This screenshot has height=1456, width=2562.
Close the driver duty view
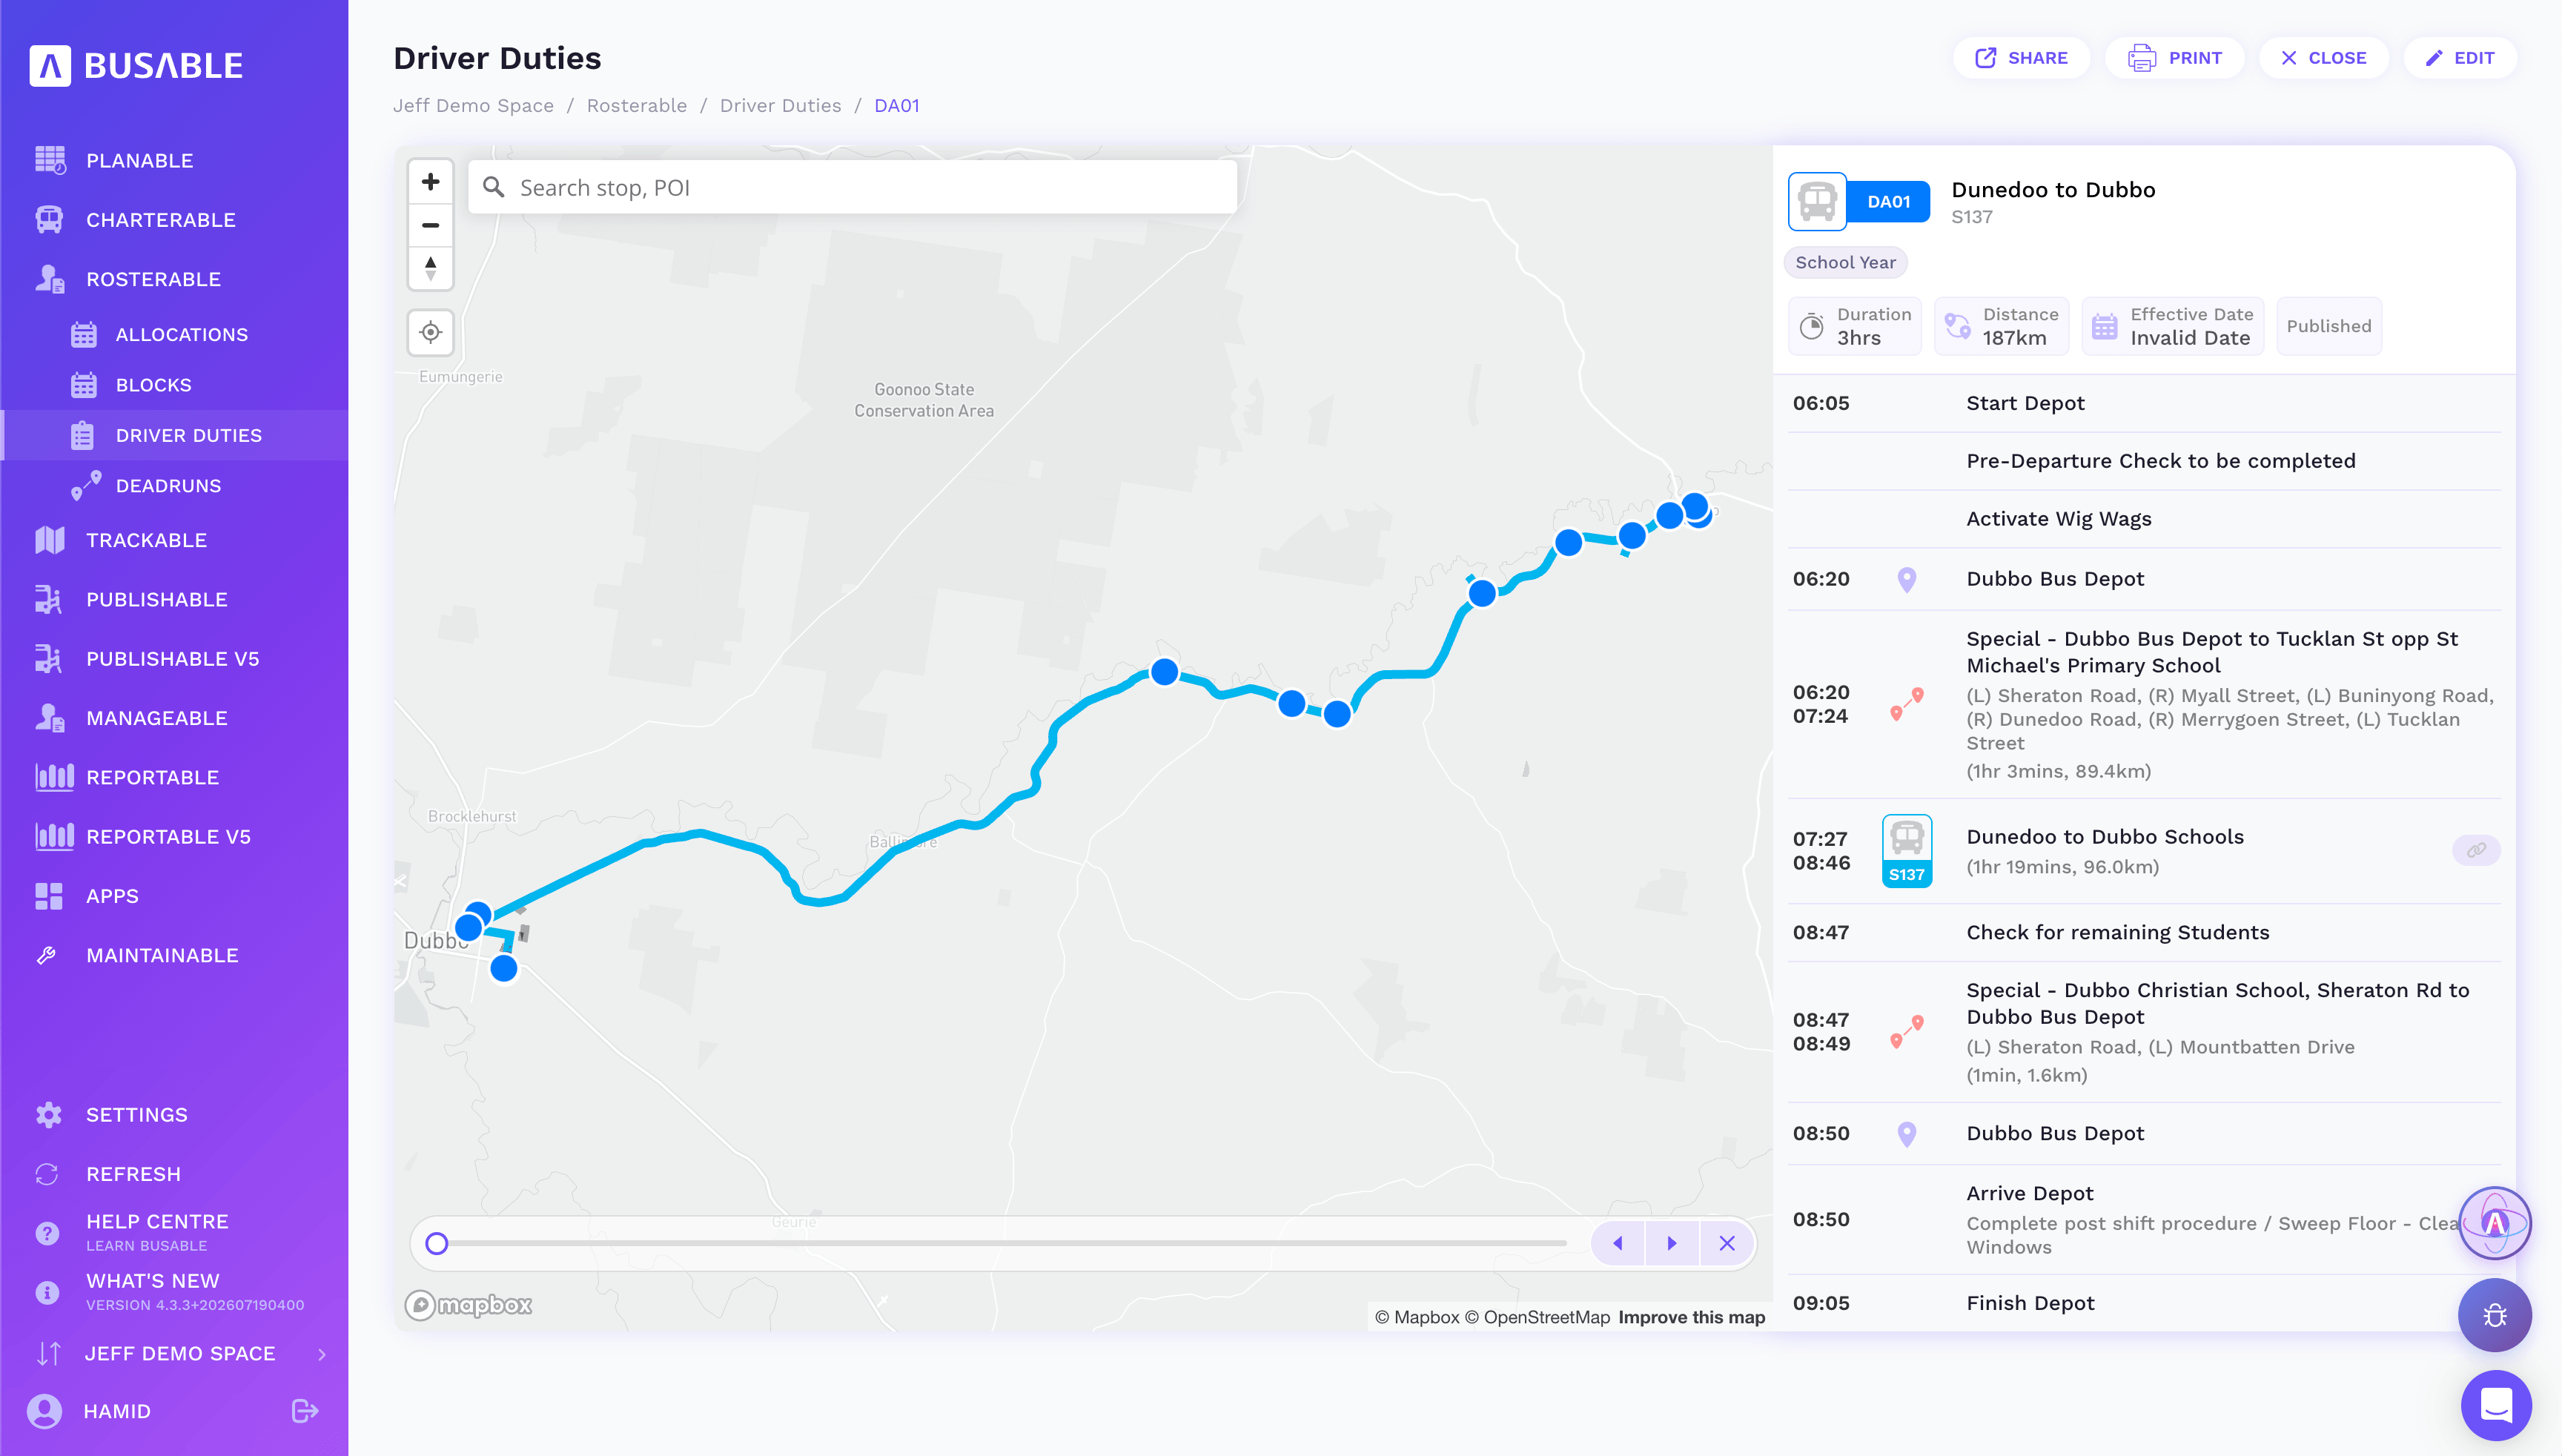pos(2323,58)
